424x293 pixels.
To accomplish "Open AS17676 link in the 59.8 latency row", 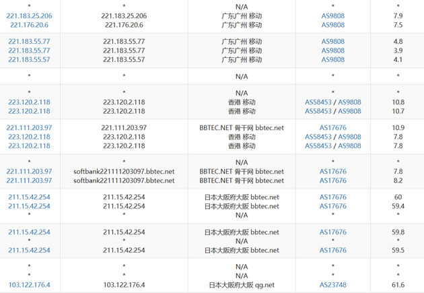I will [332, 232].
